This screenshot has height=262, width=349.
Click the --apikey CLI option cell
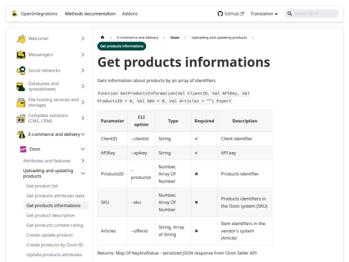[x=141, y=153]
